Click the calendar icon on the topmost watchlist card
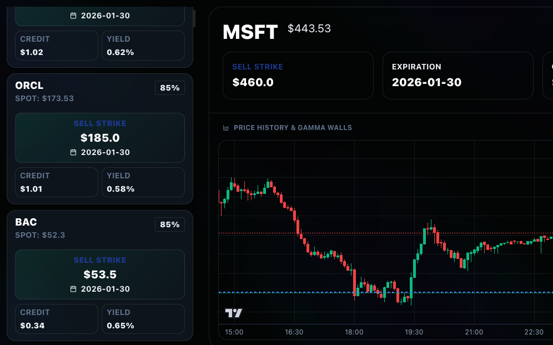This screenshot has width=553, height=345. click(x=74, y=16)
